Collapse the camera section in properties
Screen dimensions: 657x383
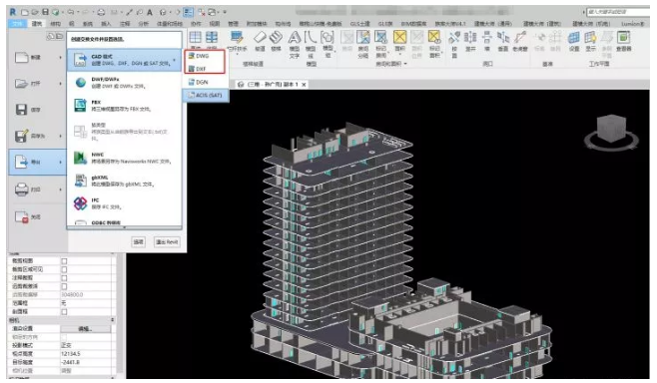point(112,320)
